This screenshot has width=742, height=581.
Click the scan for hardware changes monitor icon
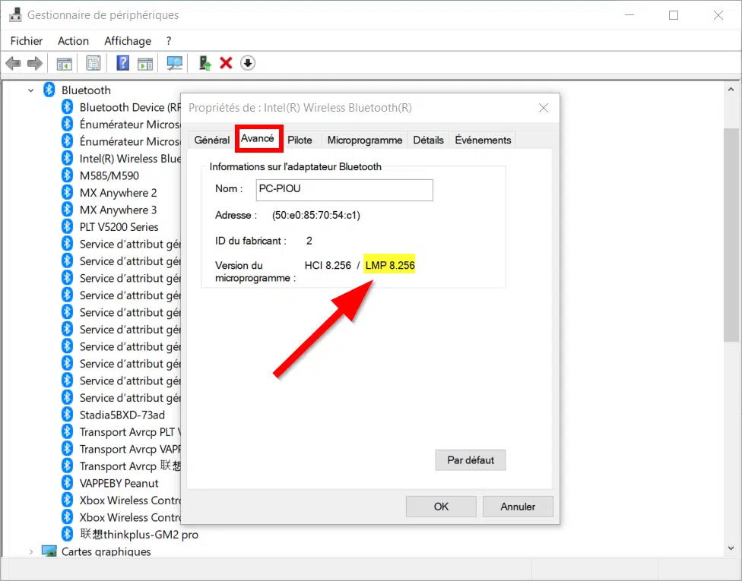click(x=175, y=63)
